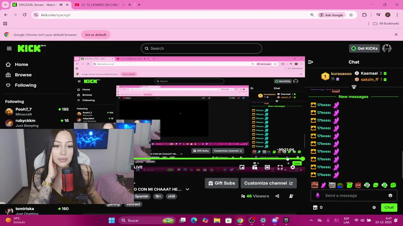This screenshot has width=403, height=226.
Task: Click the Gift Subs button
Action: click(222, 183)
